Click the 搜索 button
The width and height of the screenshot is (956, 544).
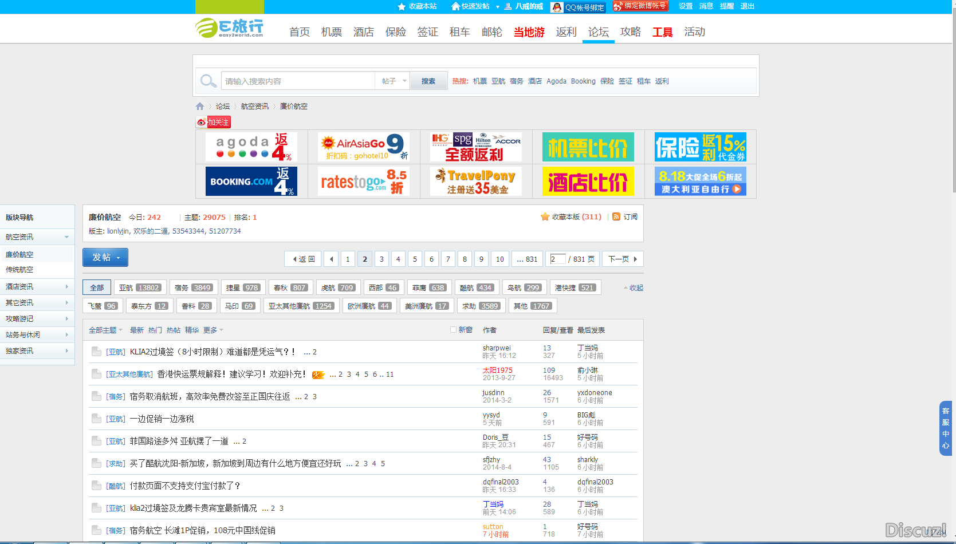click(428, 81)
